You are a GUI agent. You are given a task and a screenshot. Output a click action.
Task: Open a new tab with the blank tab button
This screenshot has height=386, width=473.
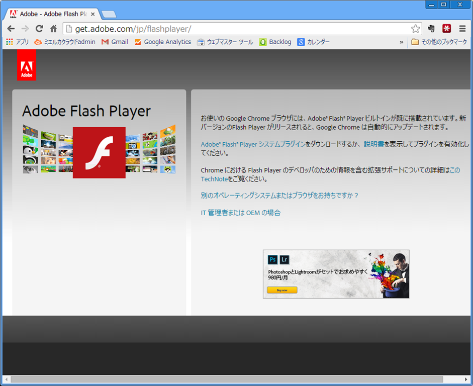pos(109,14)
